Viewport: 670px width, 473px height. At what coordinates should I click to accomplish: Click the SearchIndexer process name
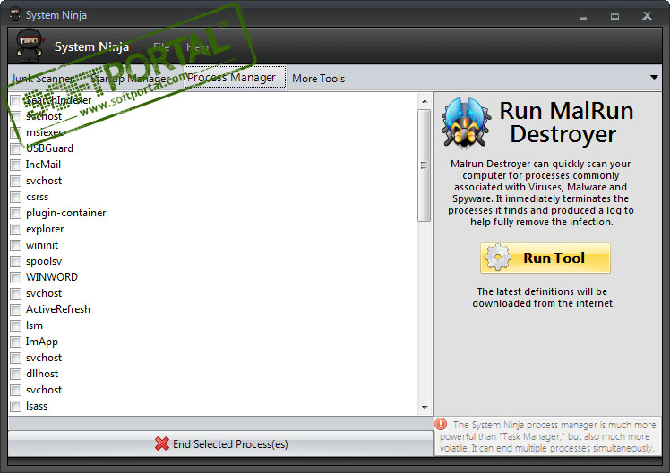(59, 100)
